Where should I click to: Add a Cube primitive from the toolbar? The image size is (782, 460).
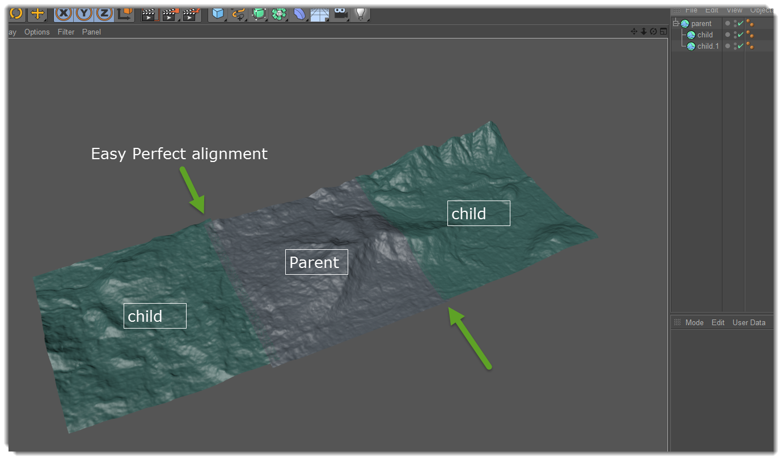pyautogui.click(x=217, y=14)
